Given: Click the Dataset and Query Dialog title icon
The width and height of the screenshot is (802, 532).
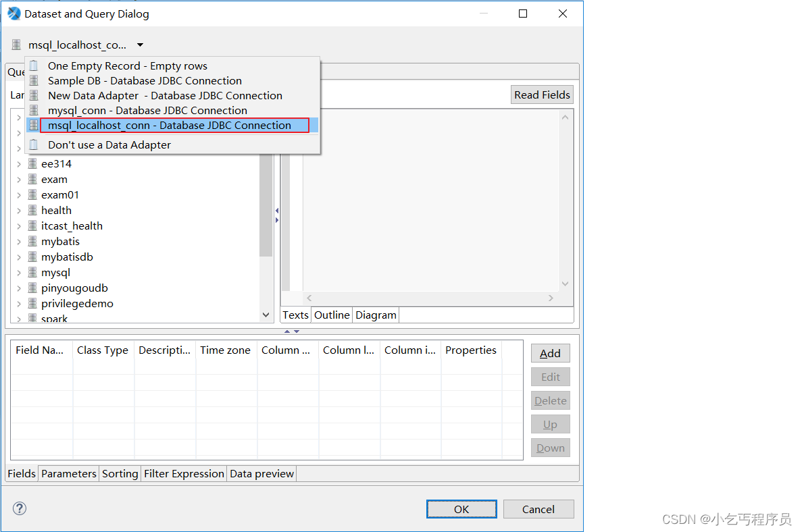Looking at the screenshot, I should coord(14,14).
